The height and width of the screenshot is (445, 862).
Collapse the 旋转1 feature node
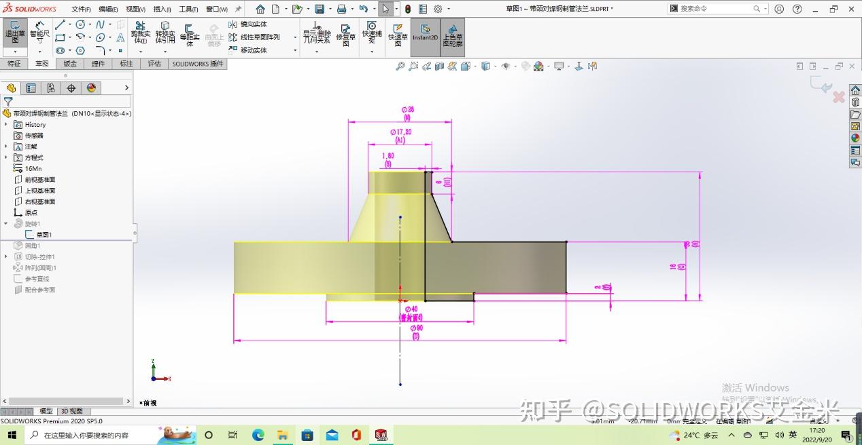click(x=6, y=224)
